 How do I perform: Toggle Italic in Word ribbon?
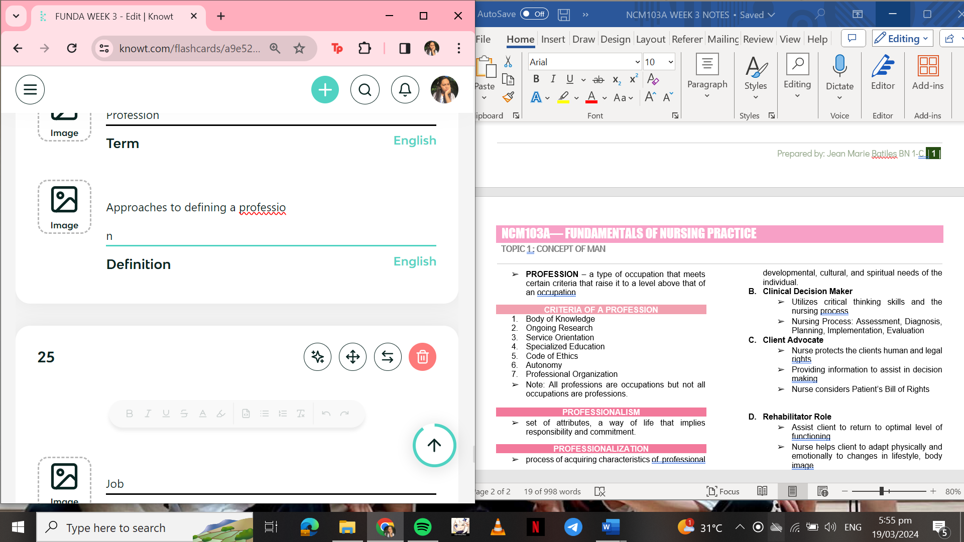coord(553,79)
